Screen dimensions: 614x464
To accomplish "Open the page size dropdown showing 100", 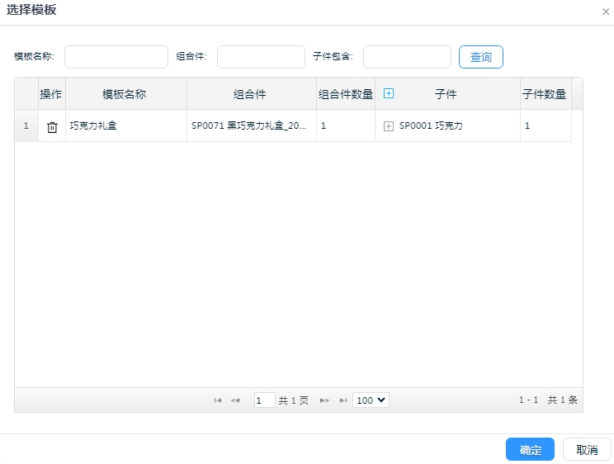I will (371, 400).
